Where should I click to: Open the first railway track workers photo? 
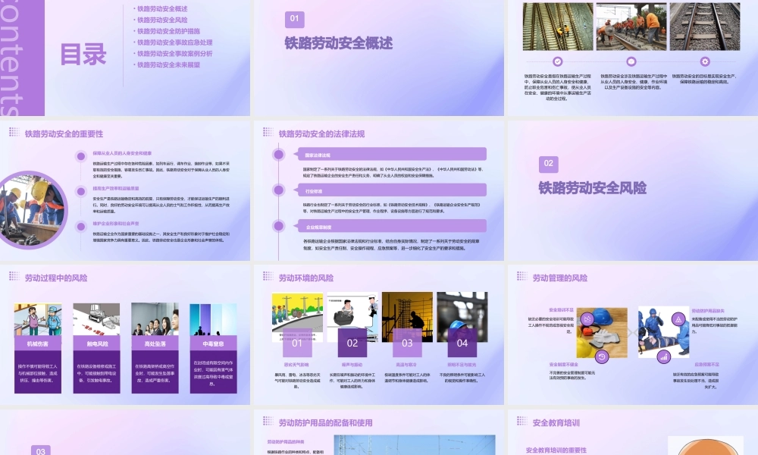pos(558,27)
